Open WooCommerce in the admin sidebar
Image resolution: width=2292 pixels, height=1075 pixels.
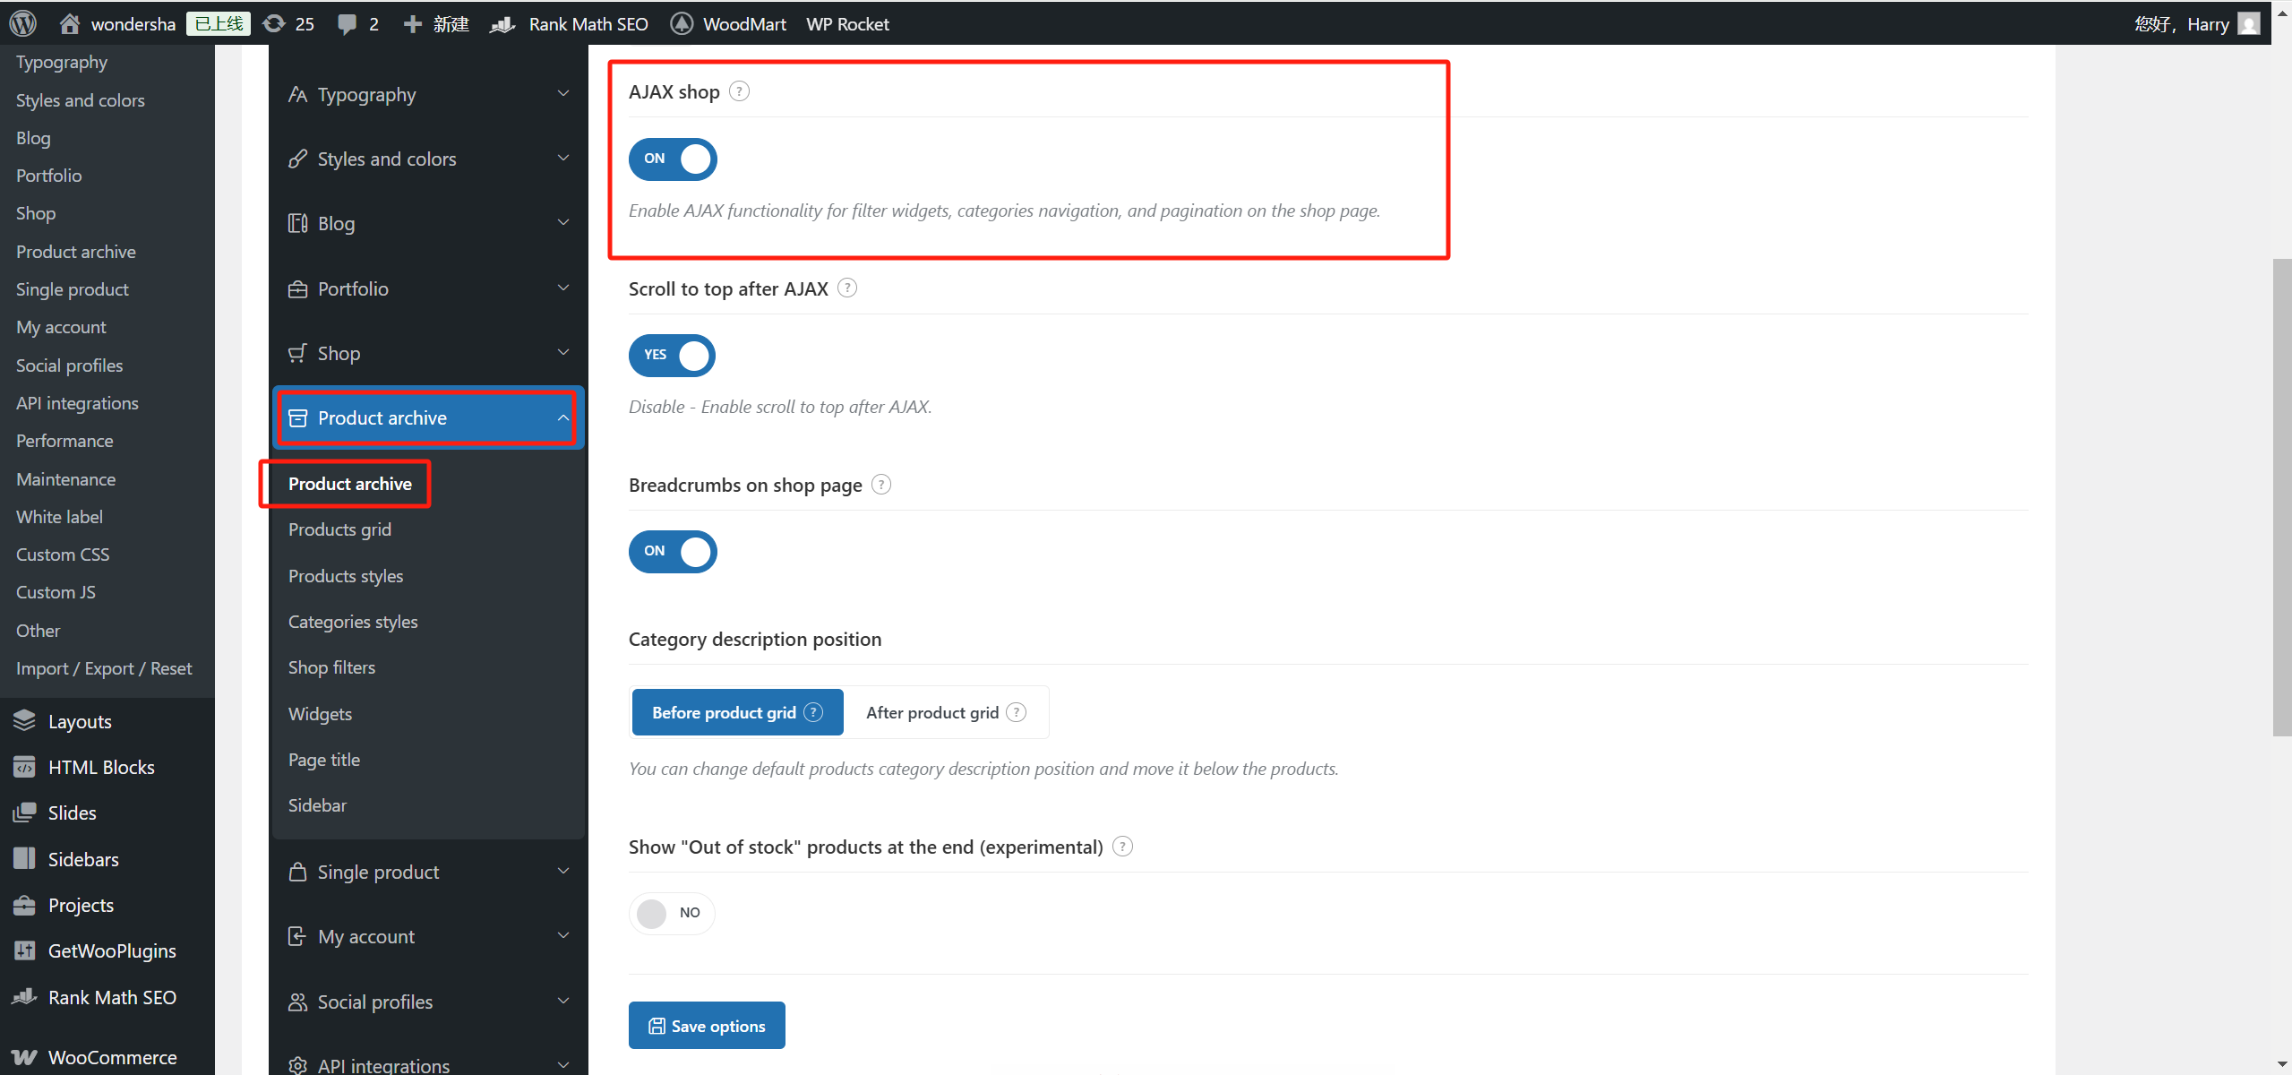(112, 1057)
